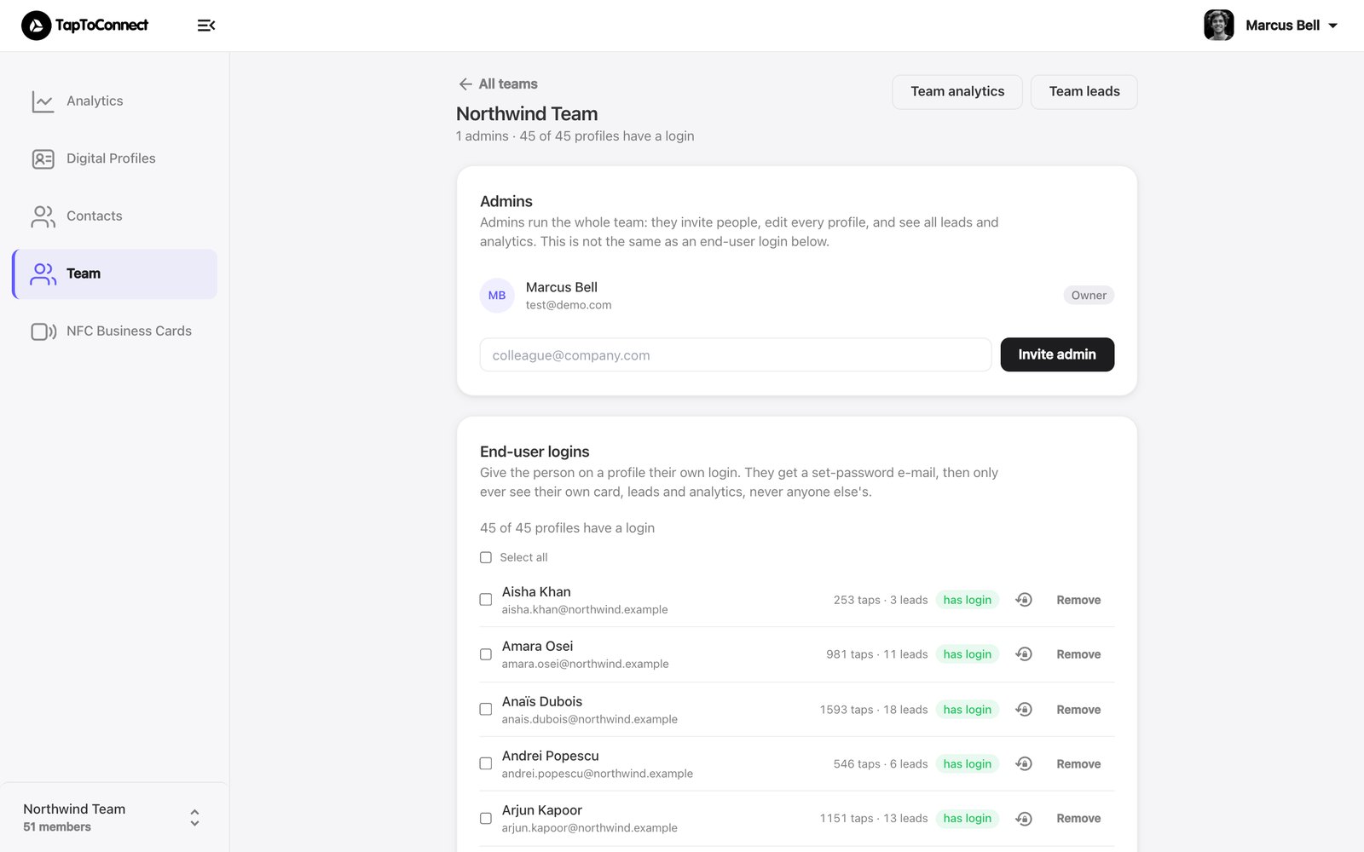Collapse the sidebar menu icon
This screenshot has height=852, width=1364.
pyautogui.click(x=206, y=26)
